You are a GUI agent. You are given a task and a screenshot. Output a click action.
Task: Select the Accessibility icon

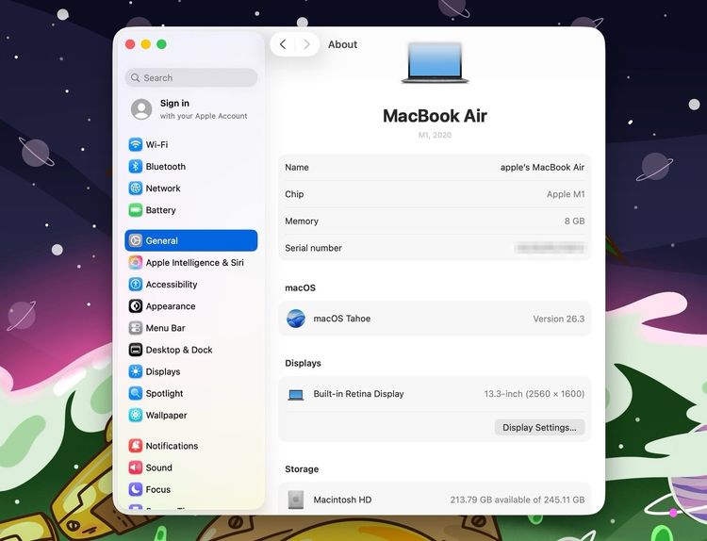click(135, 285)
